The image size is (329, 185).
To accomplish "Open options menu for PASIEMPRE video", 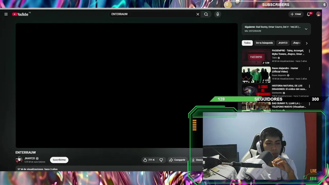I will pos(309,51).
